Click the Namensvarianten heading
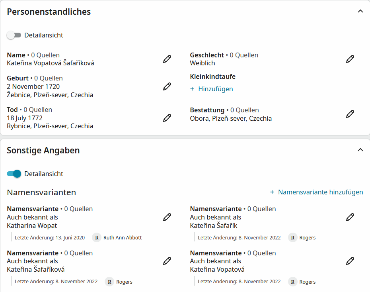This screenshot has height=292, width=370. [x=41, y=192]
